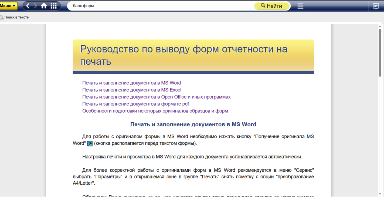Click the yellow Найти button
Image resolution: width=384 pixels, height=197 pixels.
point(272,6)
